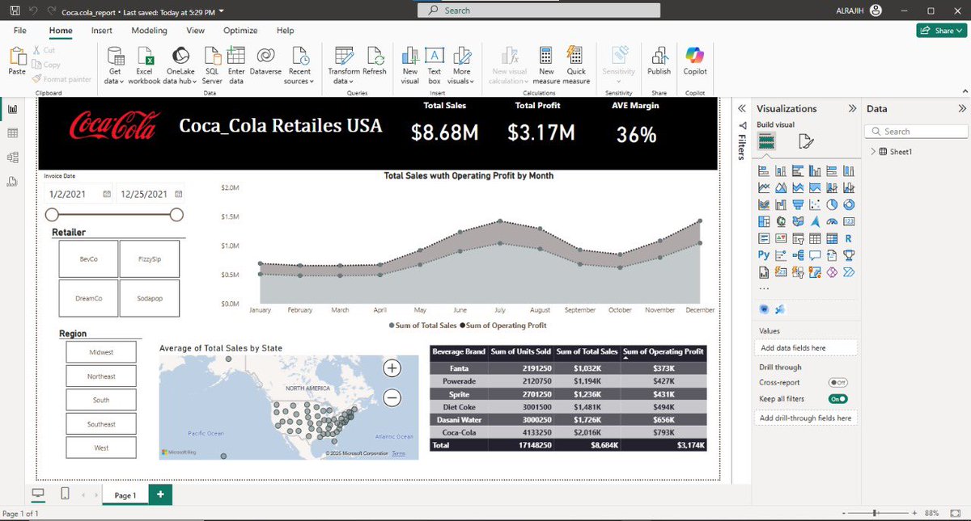Open the Format visual tab icon
971x521 pixels.
click(805, 141)
